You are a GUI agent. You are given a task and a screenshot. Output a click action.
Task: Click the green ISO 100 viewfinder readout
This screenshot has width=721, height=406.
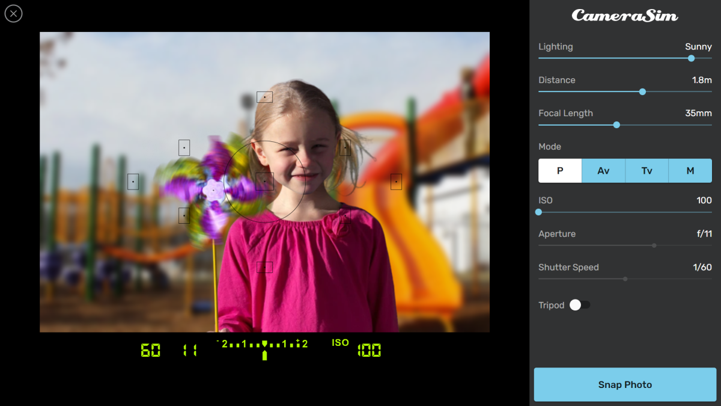[368, 351]
